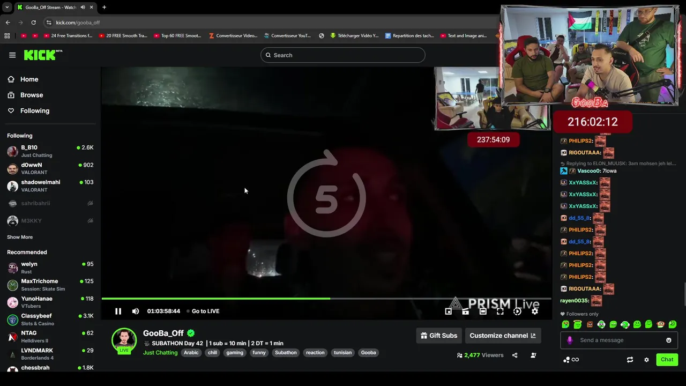Send message with the Chat button

pyautogui.click(x=667, y=360)
